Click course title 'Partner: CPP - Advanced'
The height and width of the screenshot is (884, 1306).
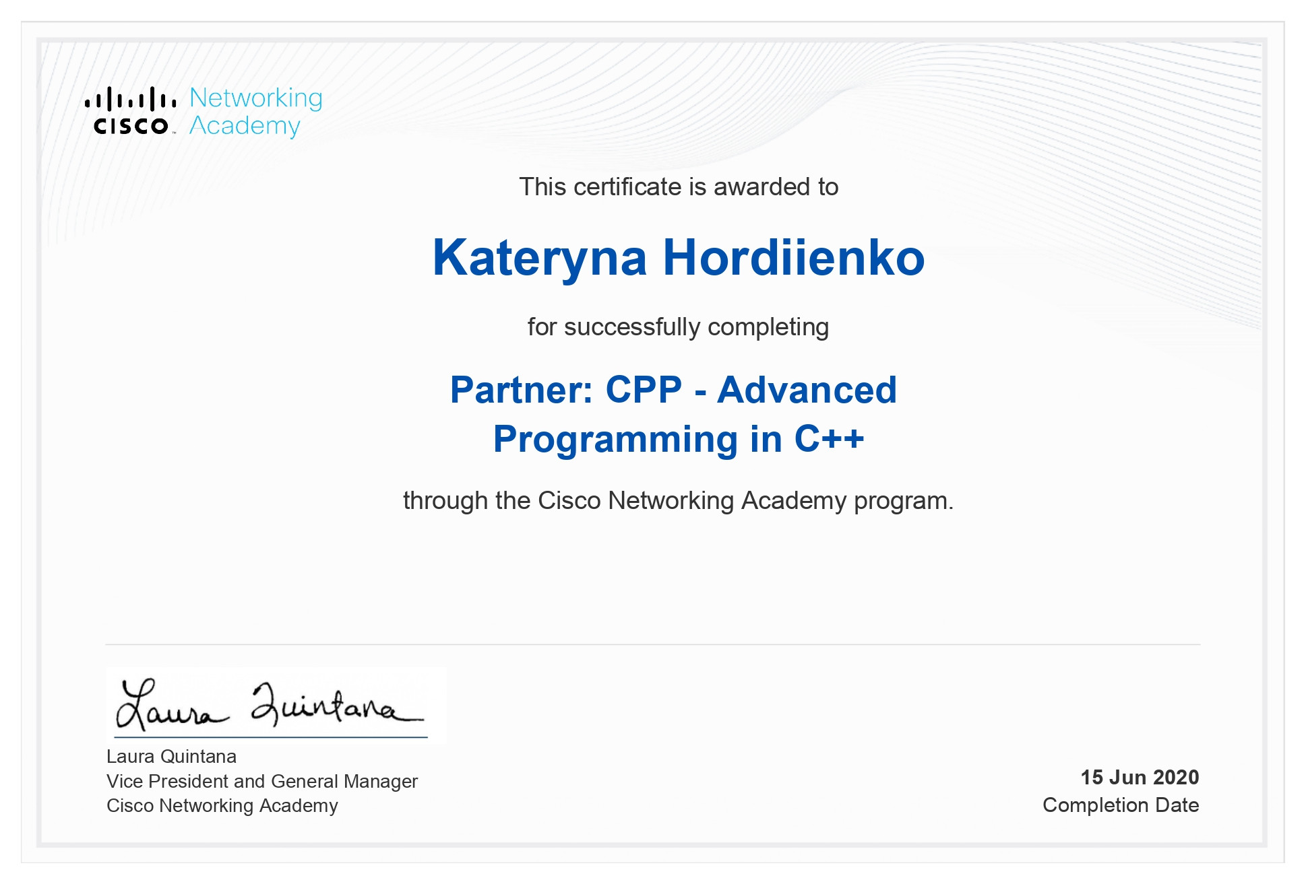click(x=673, y=390)
